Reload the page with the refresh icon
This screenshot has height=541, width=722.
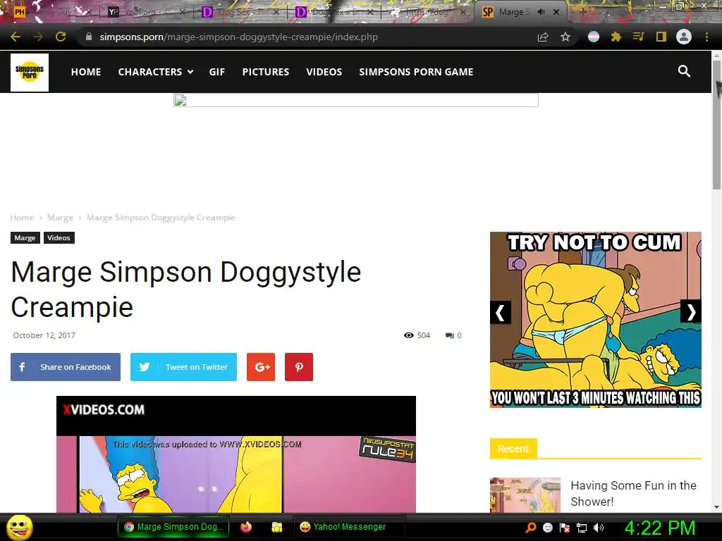(x=61, y=37)
